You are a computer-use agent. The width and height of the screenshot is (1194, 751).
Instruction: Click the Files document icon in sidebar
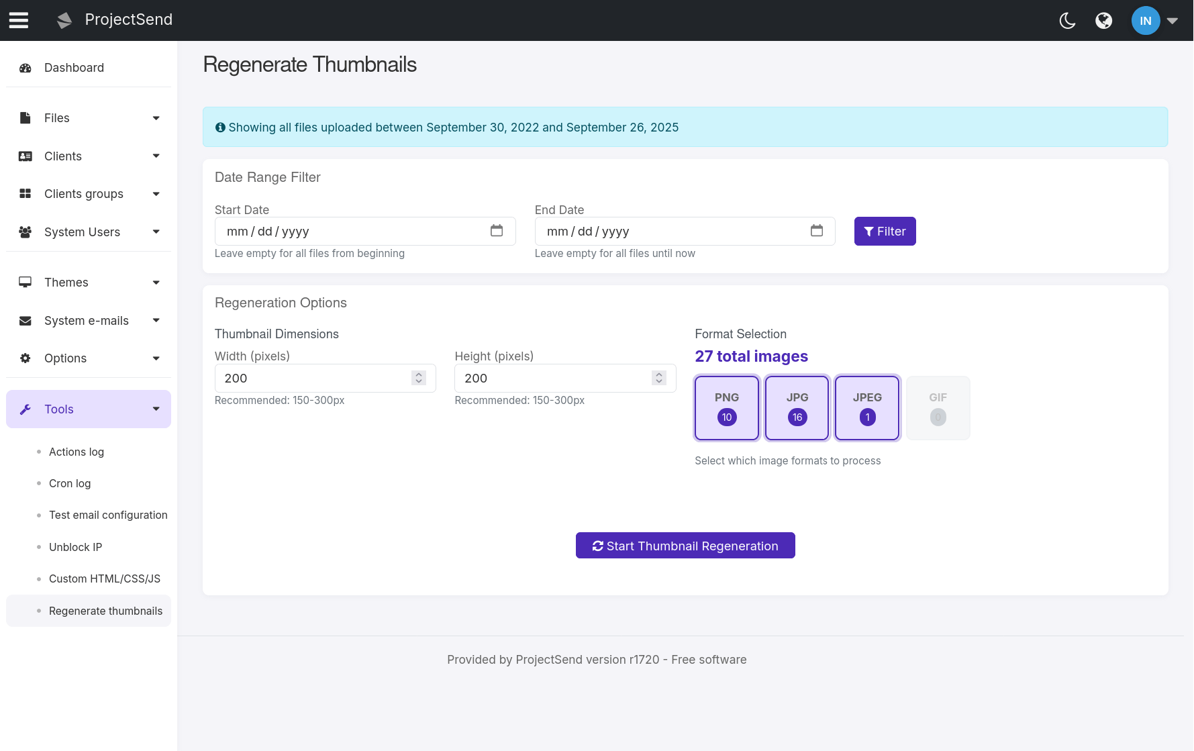25,117
